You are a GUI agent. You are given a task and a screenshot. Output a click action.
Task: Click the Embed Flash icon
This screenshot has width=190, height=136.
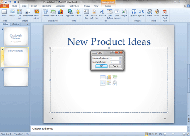(165, 14)
